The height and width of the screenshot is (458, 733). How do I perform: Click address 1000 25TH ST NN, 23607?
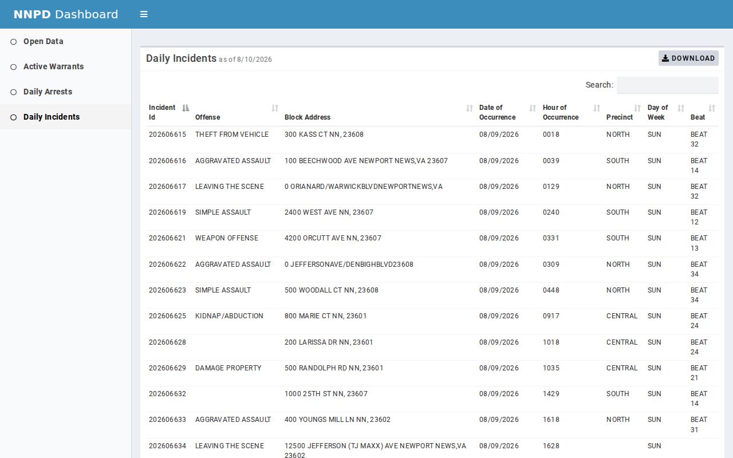(x=326, y=394)
